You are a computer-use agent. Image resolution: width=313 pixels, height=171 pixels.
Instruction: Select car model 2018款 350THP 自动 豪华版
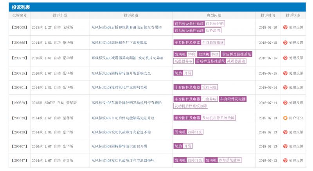[54, 103]
